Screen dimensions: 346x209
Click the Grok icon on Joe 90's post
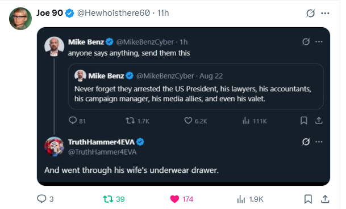point(310,13)
